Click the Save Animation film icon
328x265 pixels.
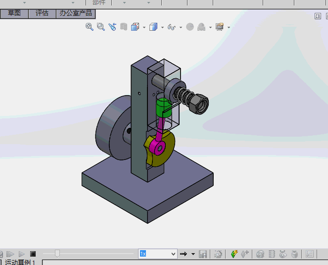coord(203,254)
